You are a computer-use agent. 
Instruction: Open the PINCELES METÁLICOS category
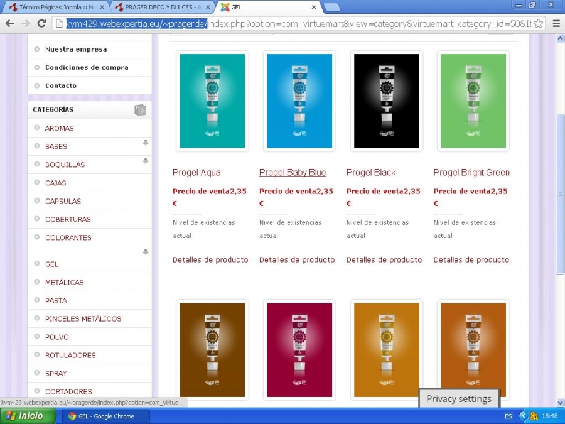point(83,318)
